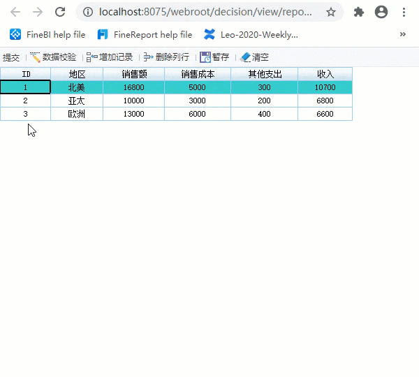The image size is (419, 377).
Task: Click the 收入 column header
Action: [325, 74]
